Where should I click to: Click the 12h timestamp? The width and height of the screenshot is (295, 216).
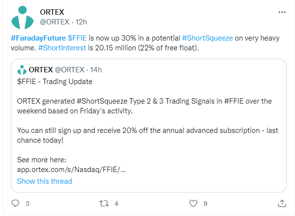pos(81,22)
